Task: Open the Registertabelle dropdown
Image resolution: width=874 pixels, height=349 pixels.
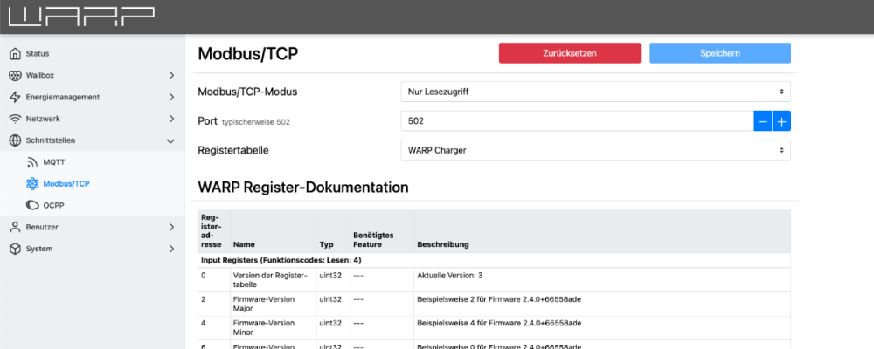Action: click(594, 150)
